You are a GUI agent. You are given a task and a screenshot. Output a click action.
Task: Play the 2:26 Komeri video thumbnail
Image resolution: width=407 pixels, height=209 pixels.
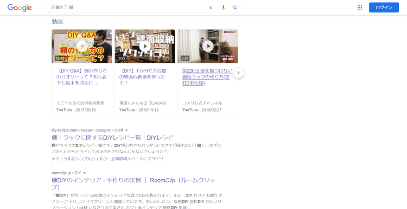[208, 46]
